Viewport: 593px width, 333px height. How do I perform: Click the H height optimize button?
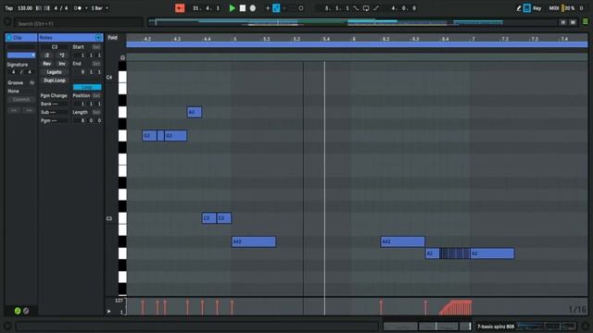(563, 22)
